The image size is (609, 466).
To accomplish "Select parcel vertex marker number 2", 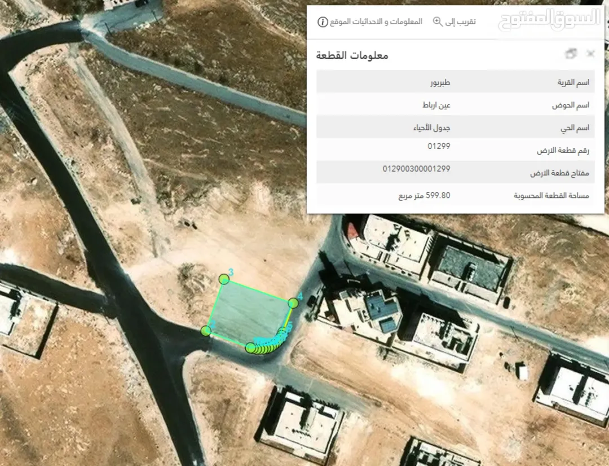I will (206, 331).
